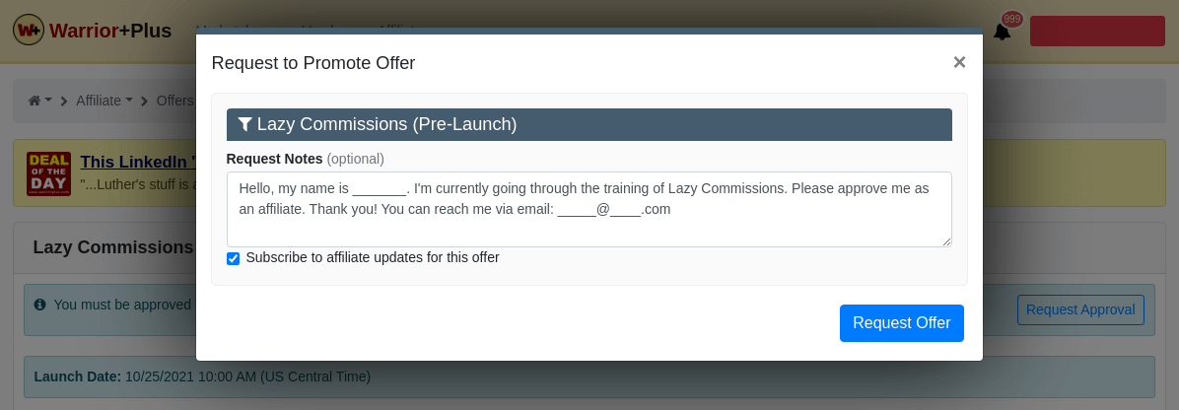Close the Request to Promote Offer dialog

(959, 62)
